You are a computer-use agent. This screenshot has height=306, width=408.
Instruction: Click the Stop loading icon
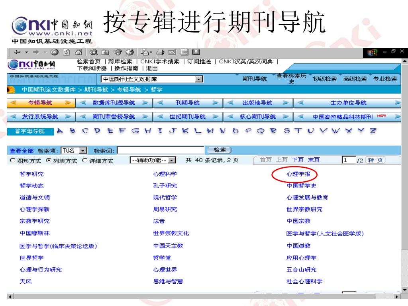tap(54, 52)
